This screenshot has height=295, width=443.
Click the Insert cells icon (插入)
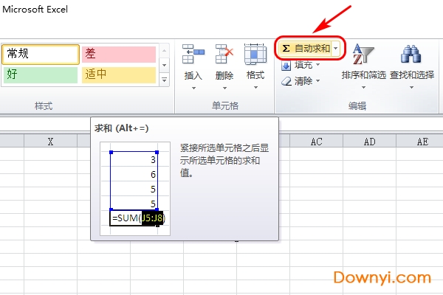[x=193, y=54]
